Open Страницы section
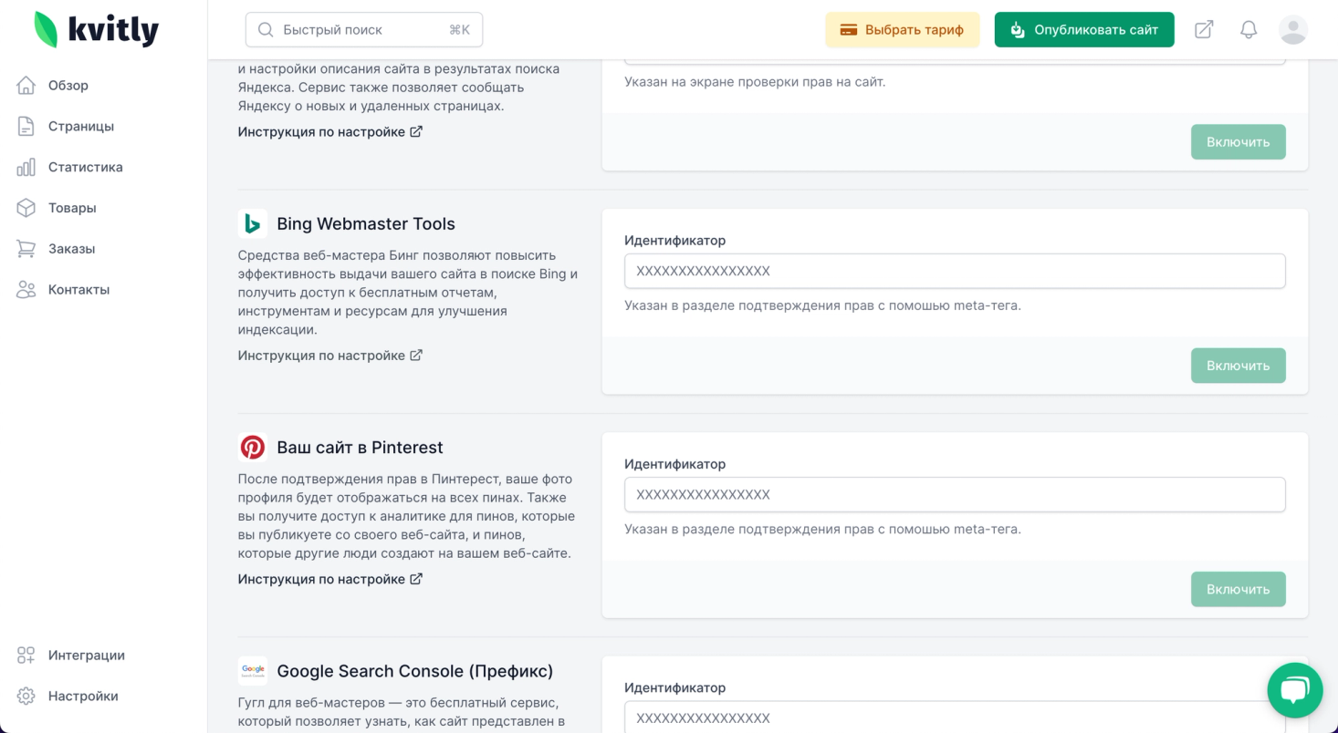This screenshot has width=1338, height=733. (80, 127)
